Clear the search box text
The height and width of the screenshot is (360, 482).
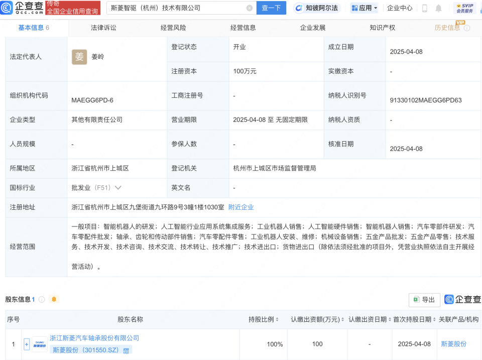(250, 8)
